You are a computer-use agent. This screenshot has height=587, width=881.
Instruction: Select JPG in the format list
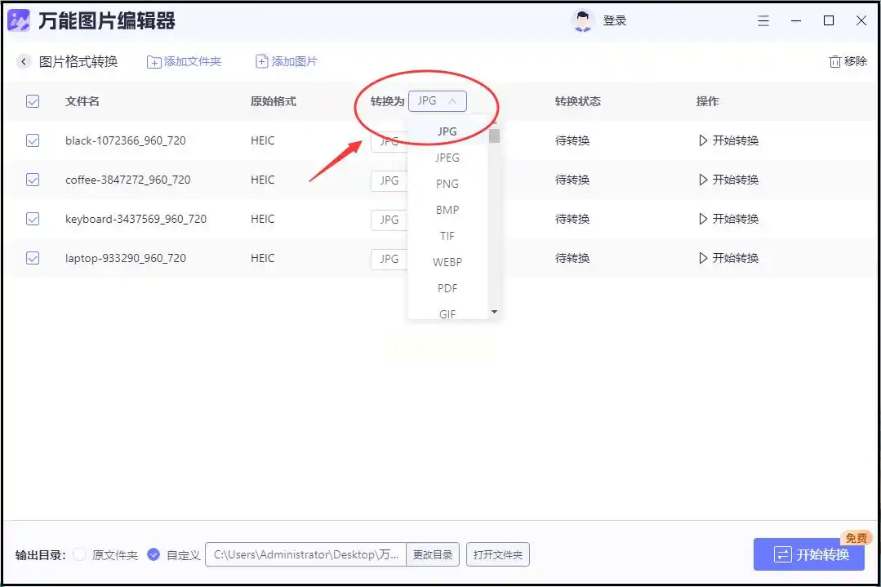click(x=447, y=131)
